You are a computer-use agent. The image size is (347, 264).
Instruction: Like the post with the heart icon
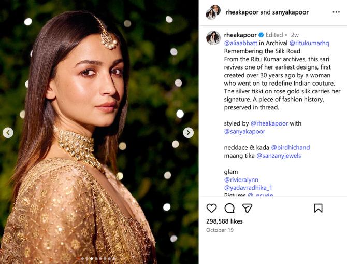[212, 208]
